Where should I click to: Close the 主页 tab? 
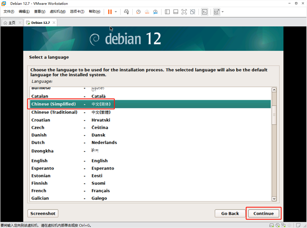[20, 23]
